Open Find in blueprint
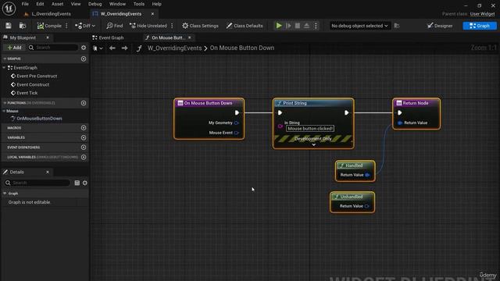The image size is (500, 281). click(x=115, y=26)
